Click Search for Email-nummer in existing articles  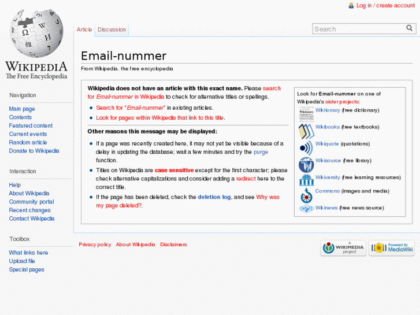[x=131, y=108]
